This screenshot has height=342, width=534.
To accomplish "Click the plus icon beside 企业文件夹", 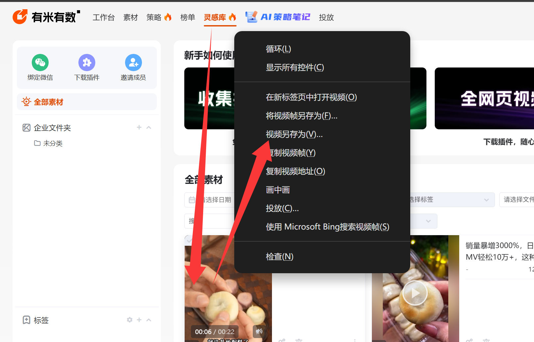I will click(x=139, y=127).
